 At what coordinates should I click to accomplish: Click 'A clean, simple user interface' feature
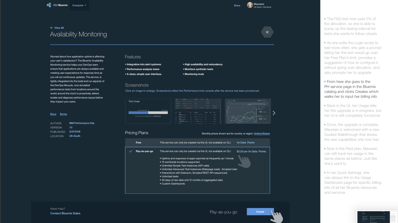(144, 74)
